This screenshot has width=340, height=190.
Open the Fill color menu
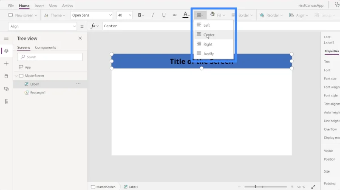click(218, 15)
